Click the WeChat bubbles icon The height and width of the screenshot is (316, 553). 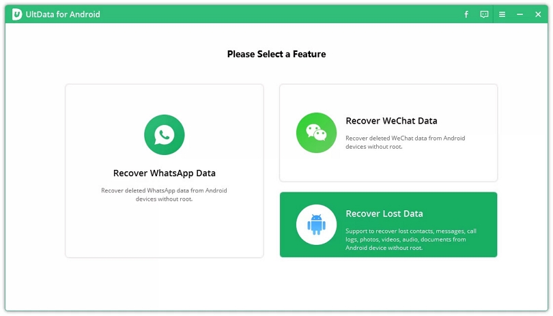(x=316, y=132)
